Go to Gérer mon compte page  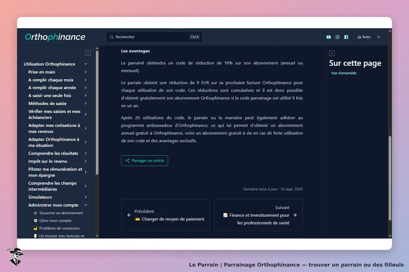click(x=55, y=221)
